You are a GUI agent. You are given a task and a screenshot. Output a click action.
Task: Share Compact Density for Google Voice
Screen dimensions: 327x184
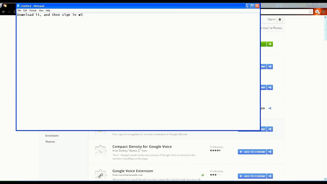[x=270, y=152]
